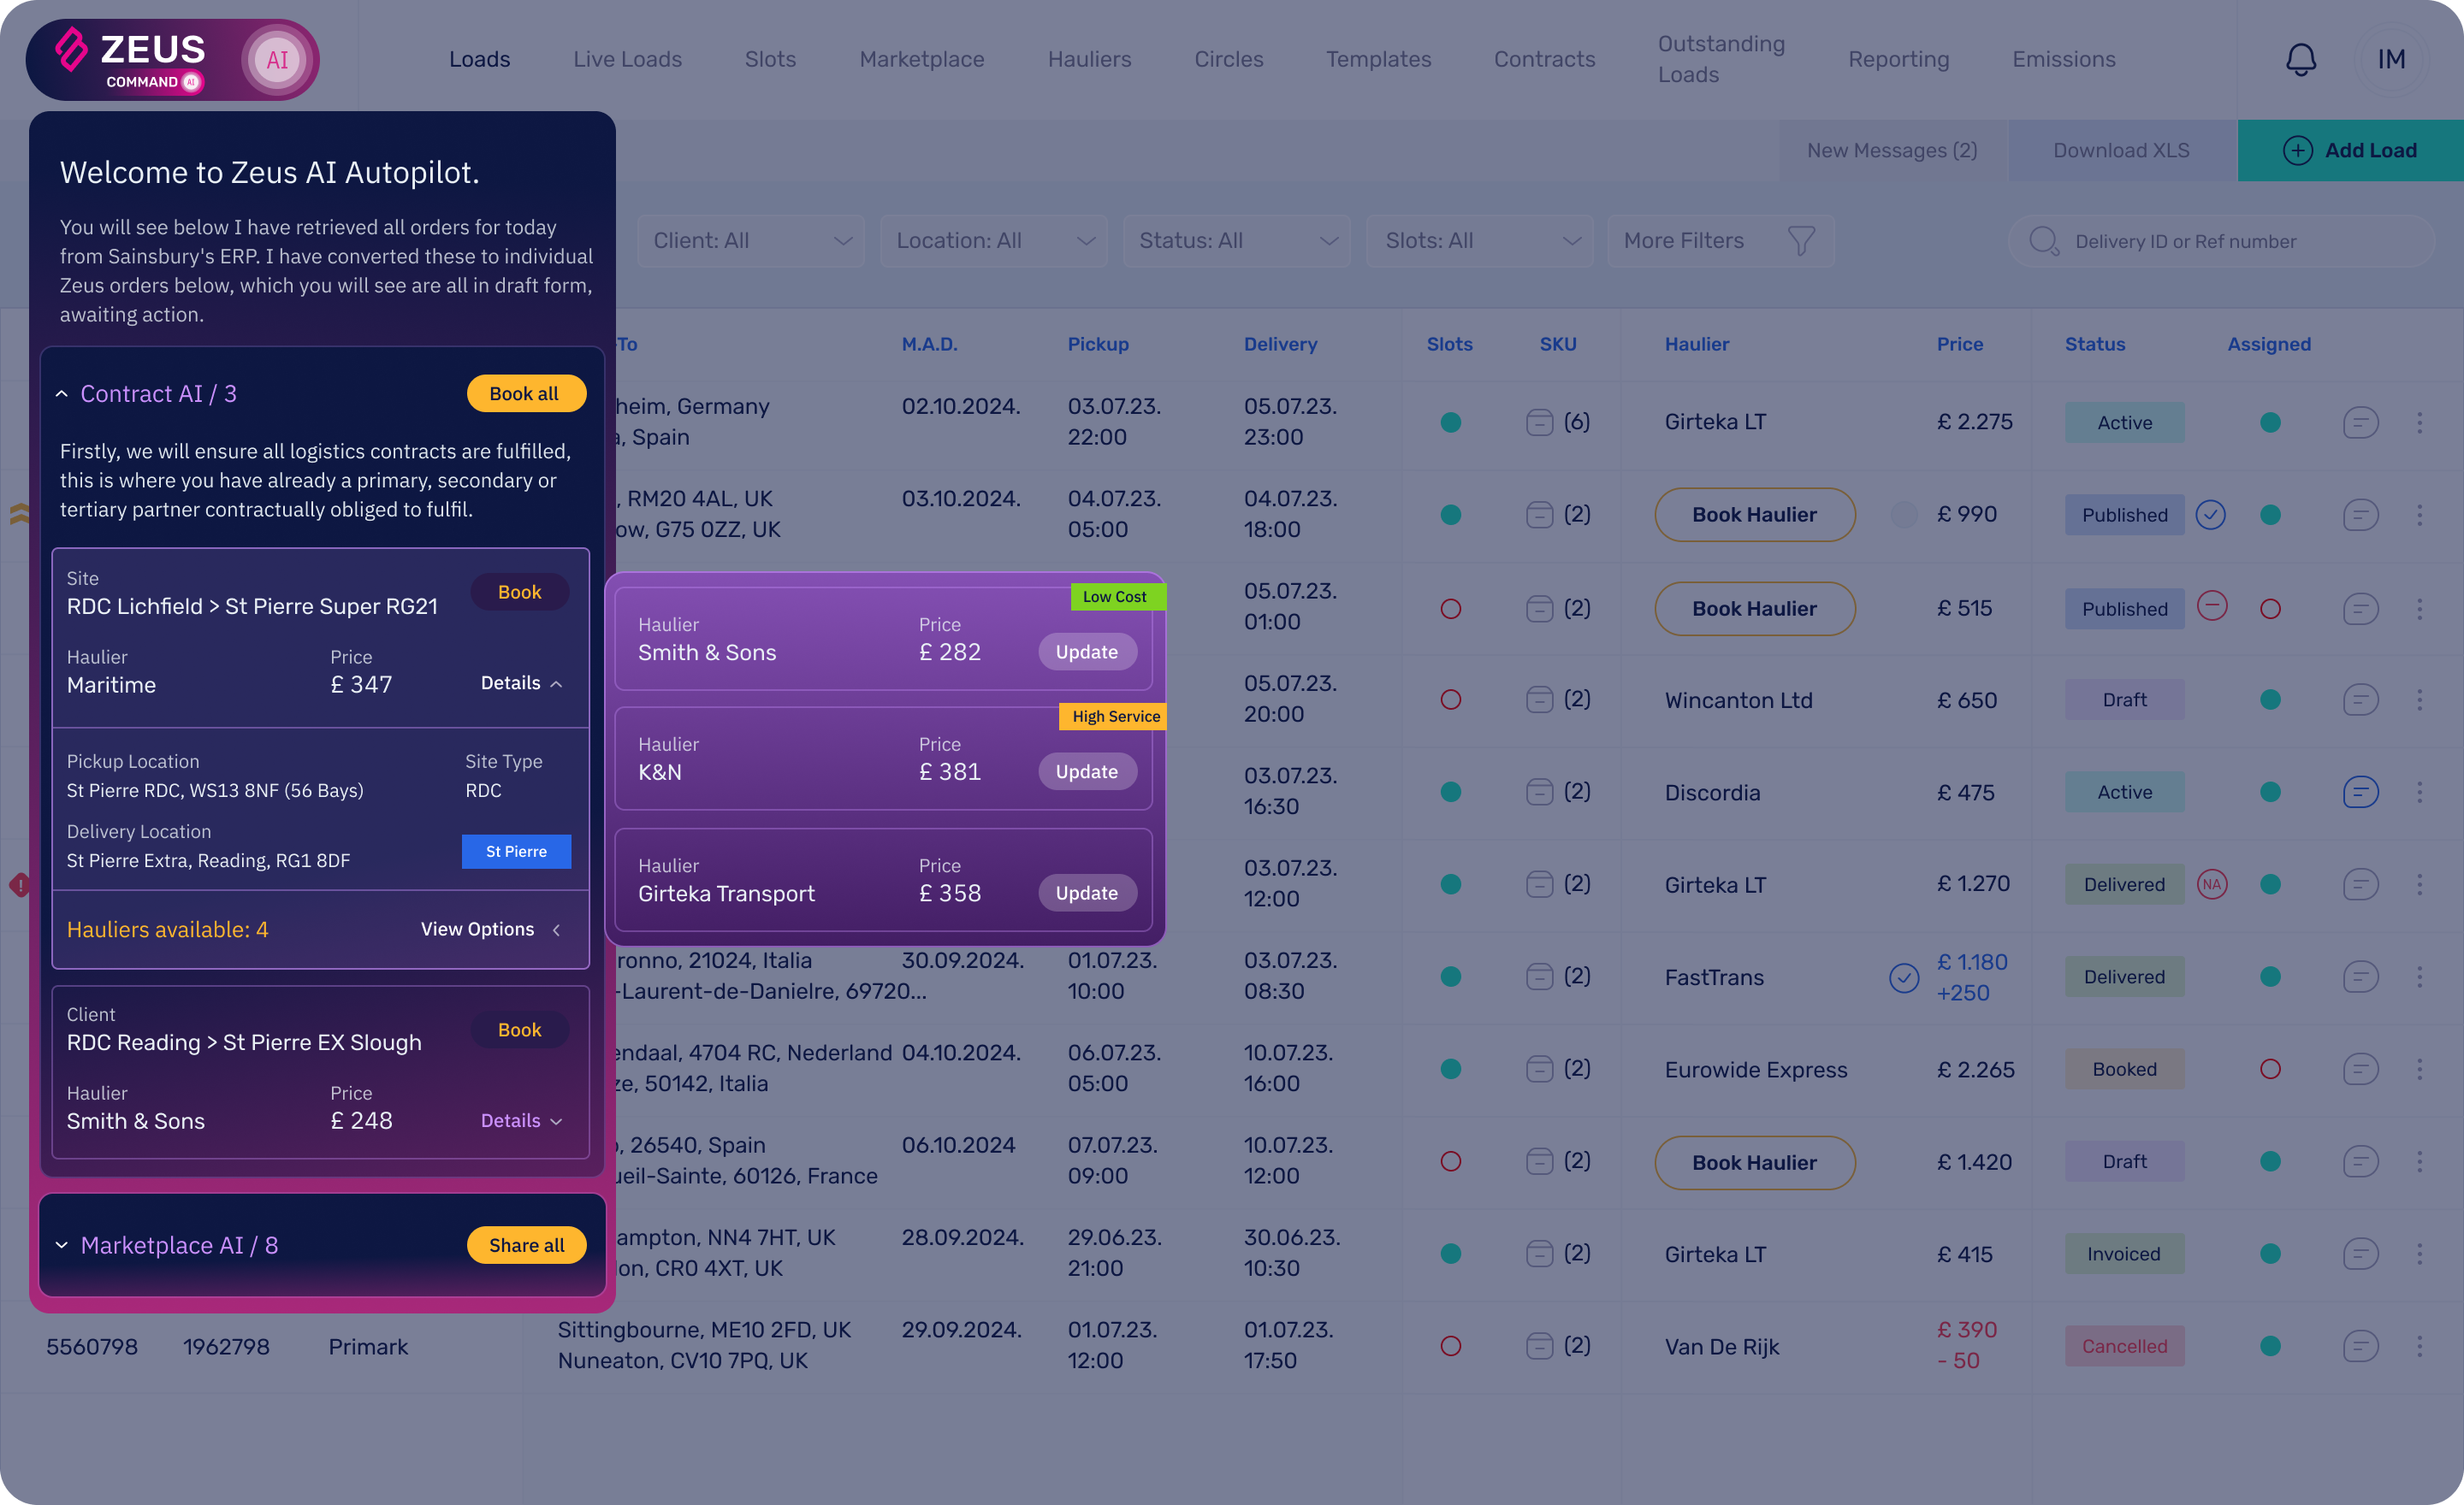Screen dimensions: 2464x1505
Task: Click the Book all button
Action: point(525,393)
